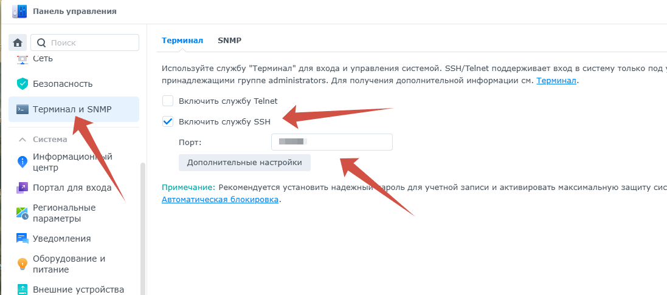Click the Network (Сеть) sidebar icon
The height and width of the screenshot is (295, 667).
(22, 59)
